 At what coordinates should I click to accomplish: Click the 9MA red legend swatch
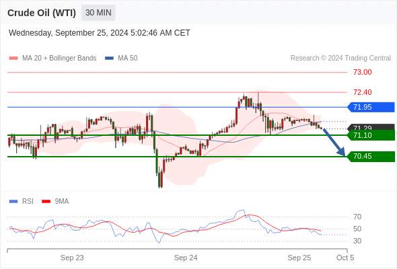(x=46, y=202)
